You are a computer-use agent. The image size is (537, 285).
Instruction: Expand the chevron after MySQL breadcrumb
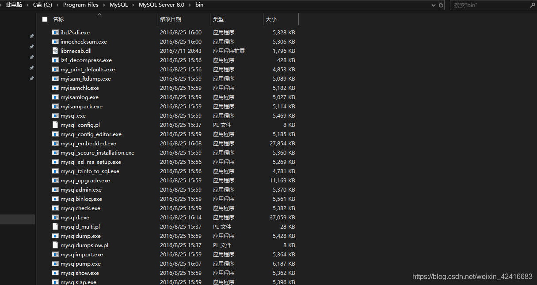coord(133,5)
